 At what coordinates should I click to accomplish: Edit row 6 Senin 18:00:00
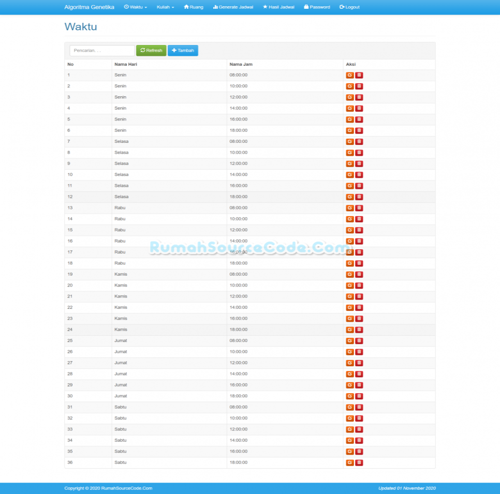(350, 130)
